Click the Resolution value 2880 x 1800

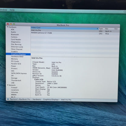(x=52, y=84)
